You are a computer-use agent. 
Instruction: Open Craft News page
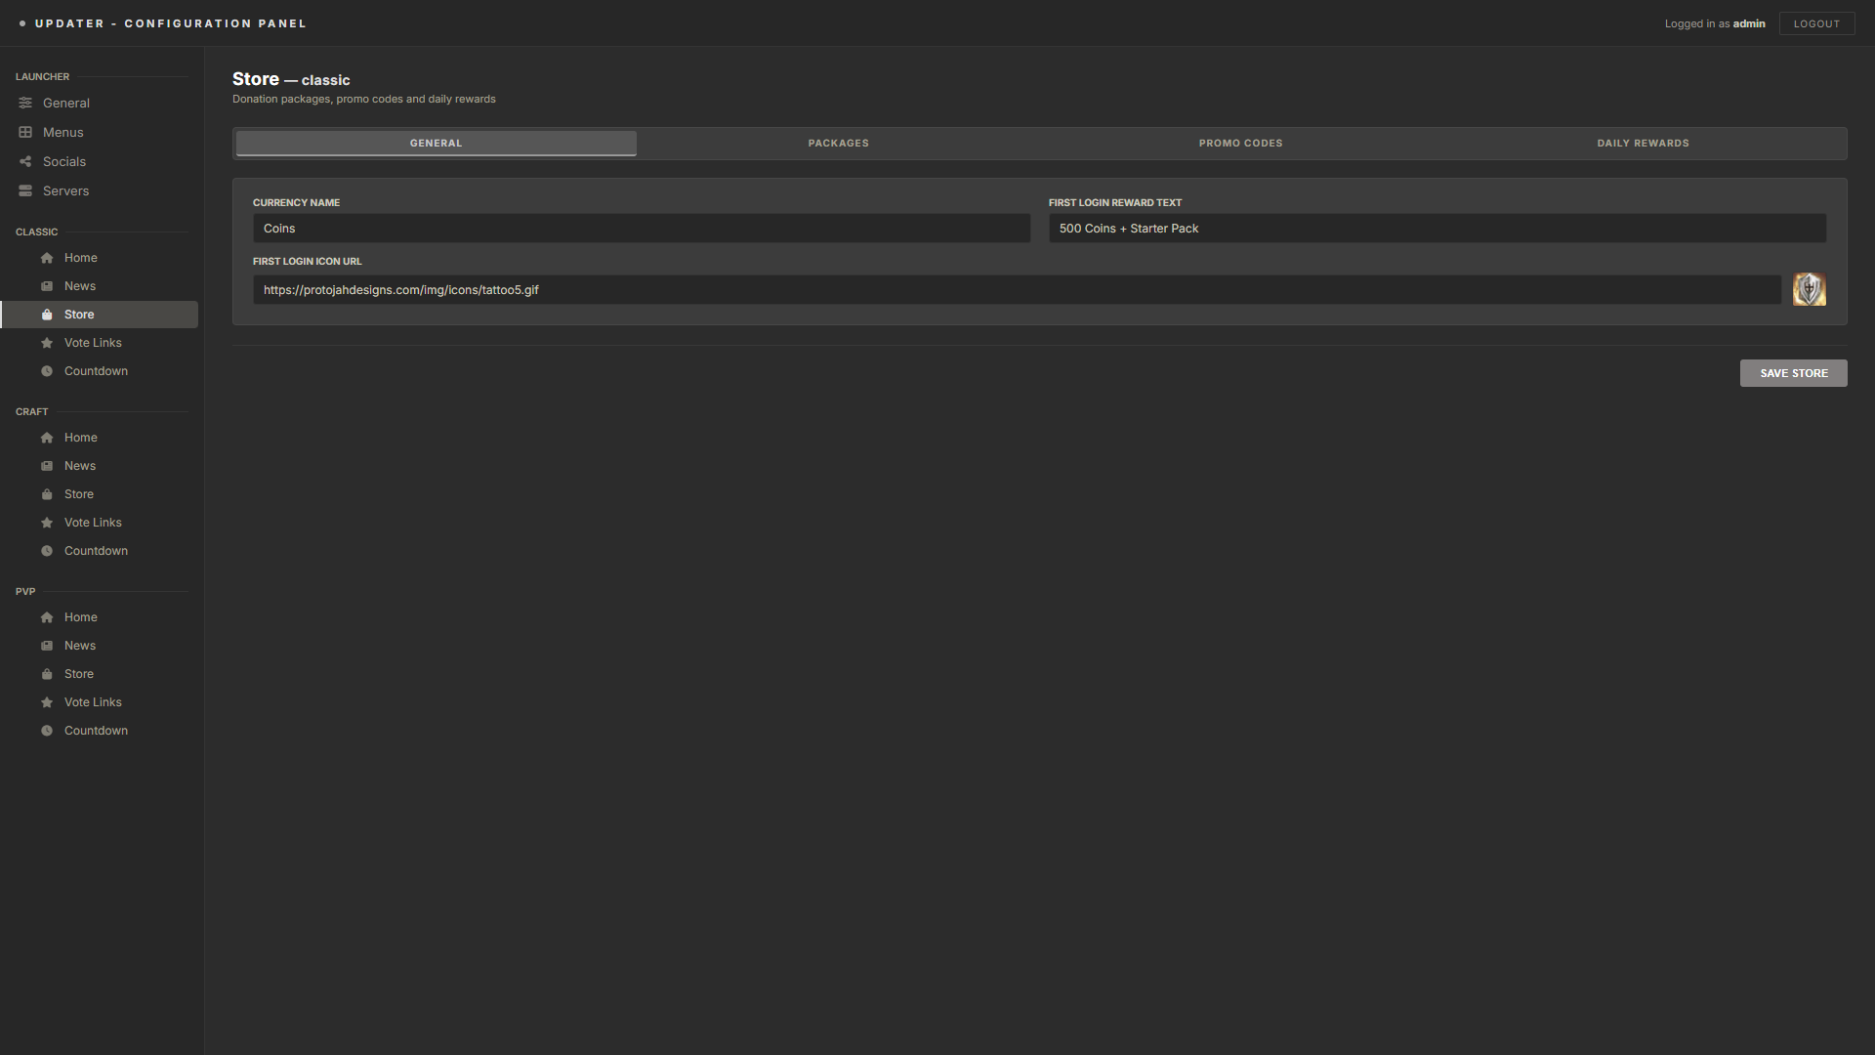tap(99, 466)
